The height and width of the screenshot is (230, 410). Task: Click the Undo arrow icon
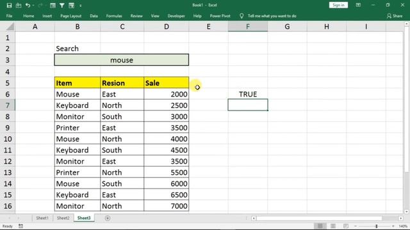pyautogui.click(x=28, y=5)
